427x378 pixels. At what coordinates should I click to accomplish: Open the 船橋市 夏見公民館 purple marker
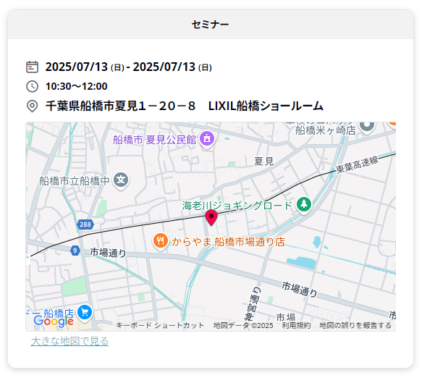[x=207, y=139]
